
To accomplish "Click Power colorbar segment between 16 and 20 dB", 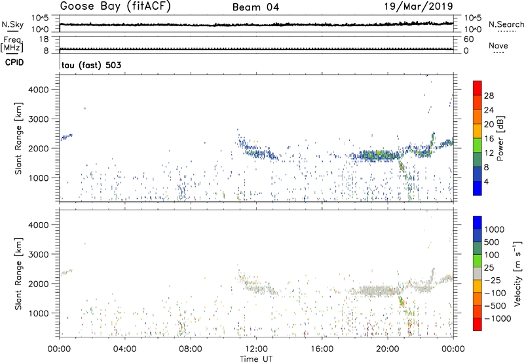I will click(477, 130).
